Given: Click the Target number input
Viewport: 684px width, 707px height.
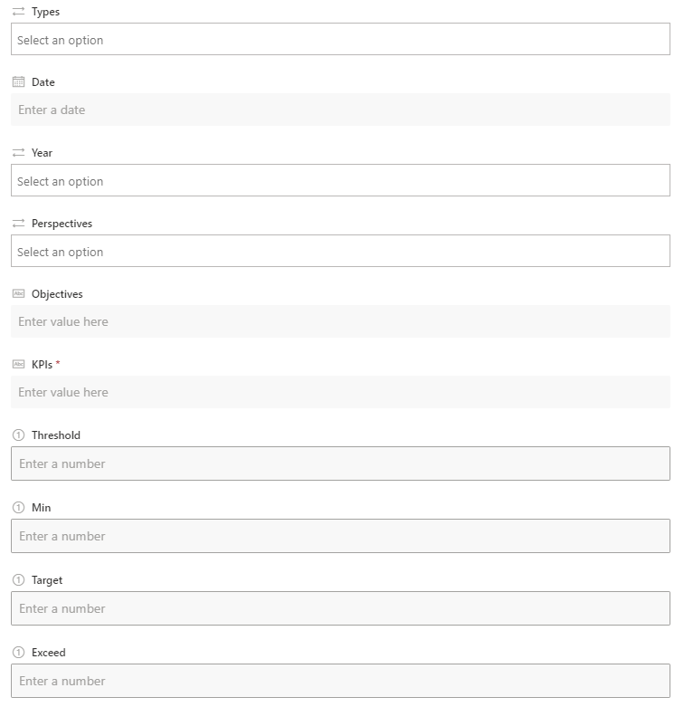Looking at the screenshot, I should click(x=340, y=608).
